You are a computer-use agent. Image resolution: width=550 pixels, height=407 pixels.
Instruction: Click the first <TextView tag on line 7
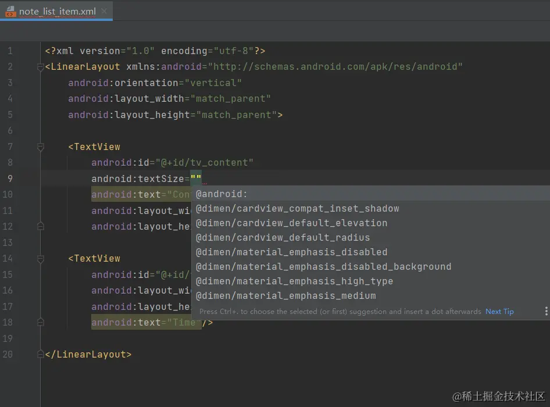pos(94,147)
